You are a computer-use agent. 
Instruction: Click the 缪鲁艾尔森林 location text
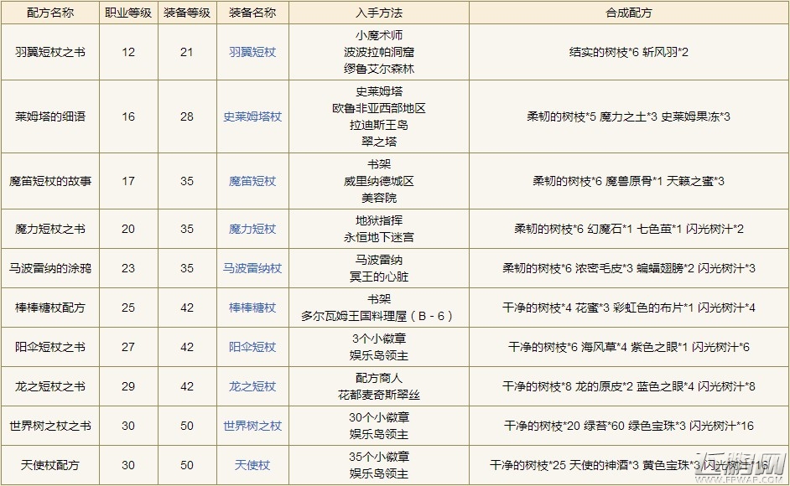point(379,69)
